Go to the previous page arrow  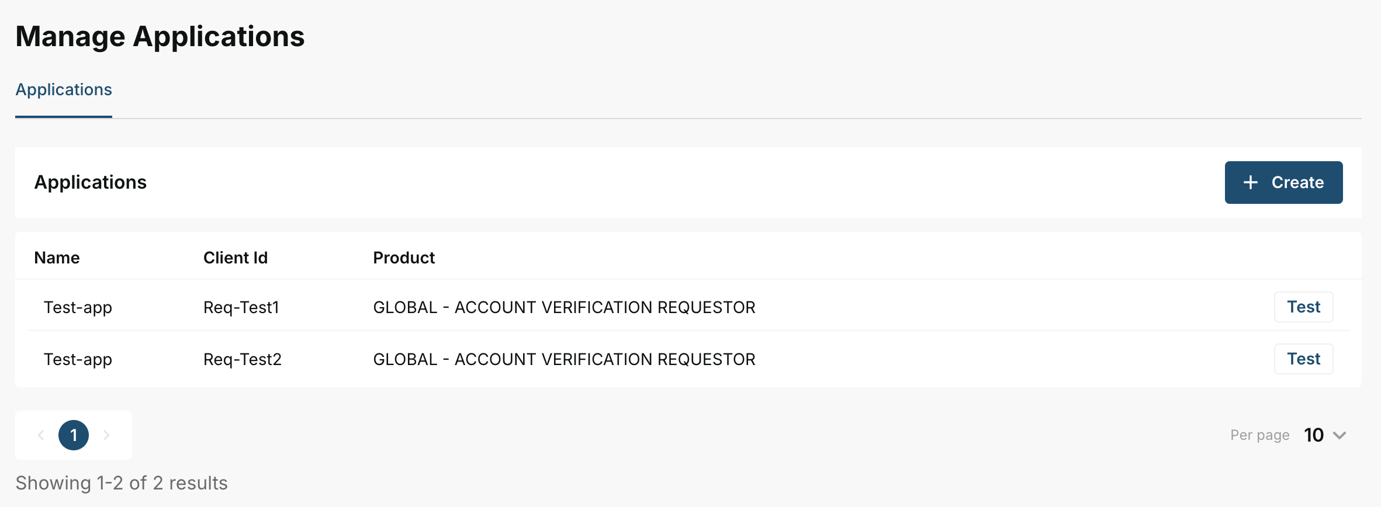pyautogui.click(x=41, y=435)
